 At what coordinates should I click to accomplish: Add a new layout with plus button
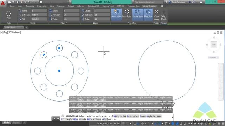(25, 122)
